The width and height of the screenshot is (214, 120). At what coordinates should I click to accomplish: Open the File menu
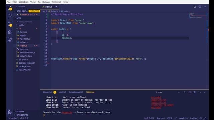point(9,2)
